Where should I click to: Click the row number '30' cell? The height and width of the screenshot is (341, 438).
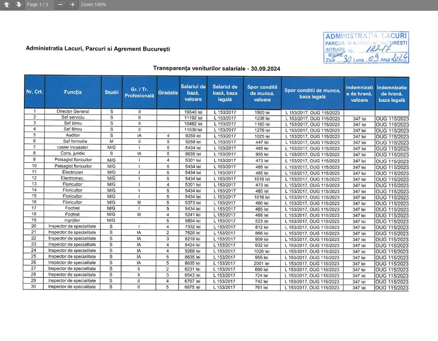[x=34, y=287]
